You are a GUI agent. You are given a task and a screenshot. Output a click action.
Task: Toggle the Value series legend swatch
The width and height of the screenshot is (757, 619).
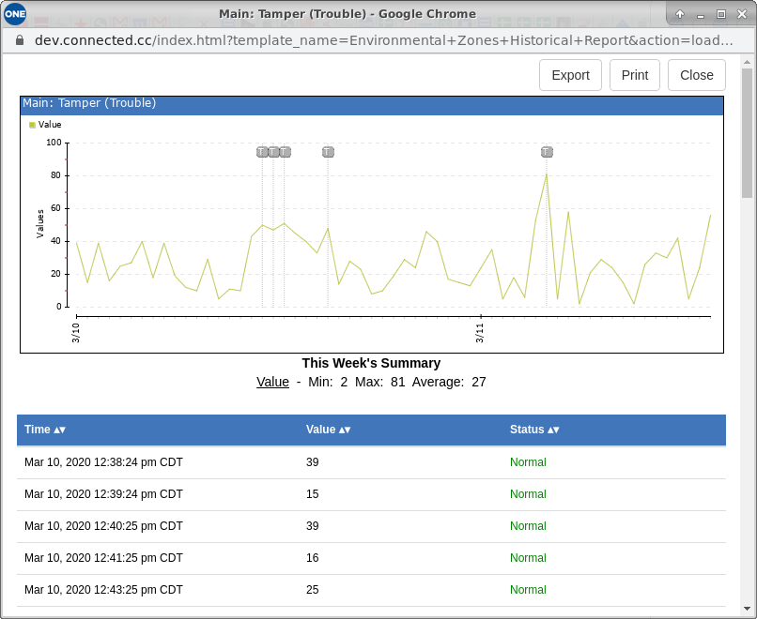[x=32, y=125]
